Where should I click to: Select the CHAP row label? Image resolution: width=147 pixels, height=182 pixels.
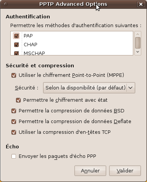coord(31,45)
